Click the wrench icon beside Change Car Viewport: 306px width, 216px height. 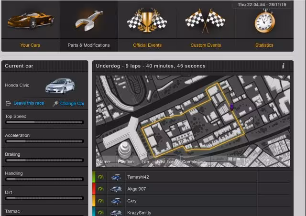(x=55, y=104)
